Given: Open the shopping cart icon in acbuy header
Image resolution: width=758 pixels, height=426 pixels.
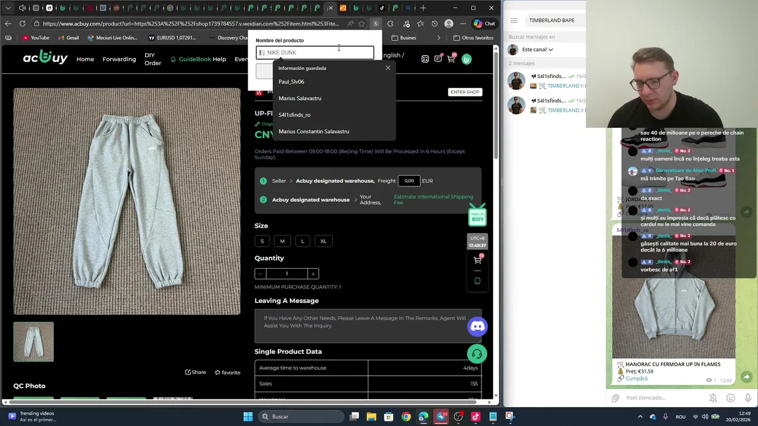Looking at the screenshot, I should 451,59.
